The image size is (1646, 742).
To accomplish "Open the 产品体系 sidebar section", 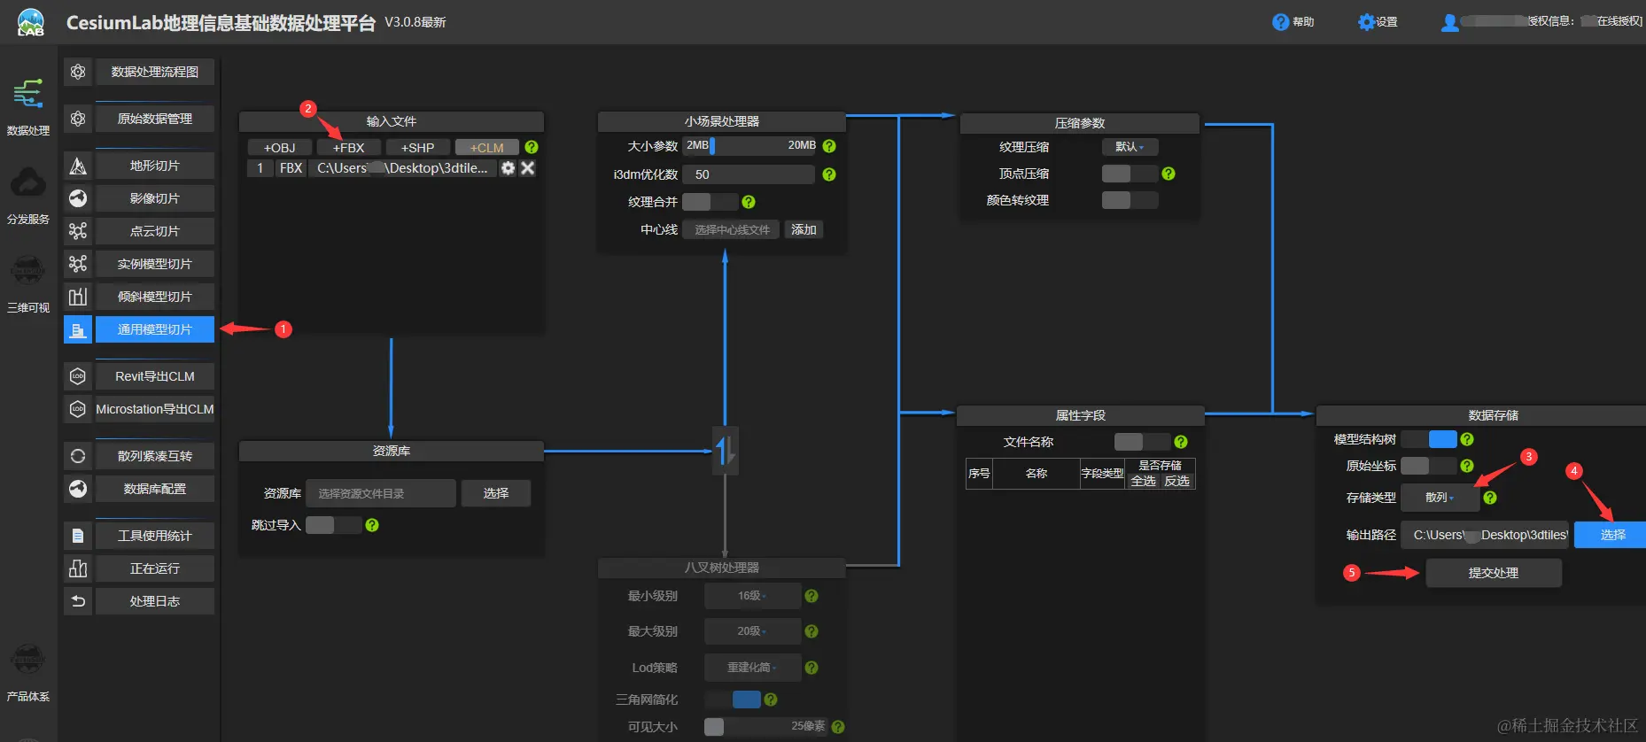I will 28,673.
